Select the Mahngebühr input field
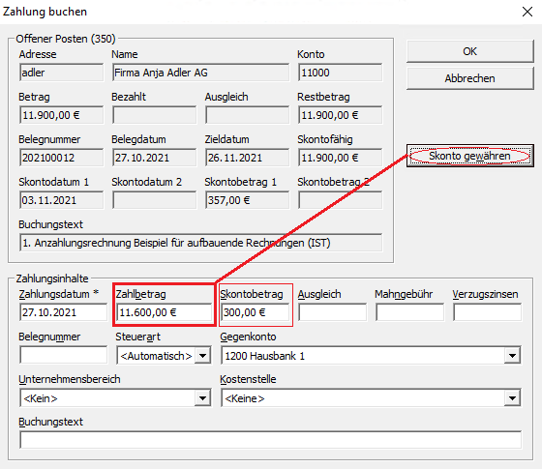 tap(410, 312)
